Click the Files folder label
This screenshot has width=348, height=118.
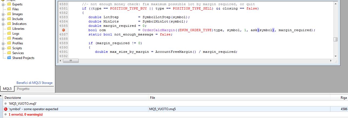pyautogui.click(x=15, y=9)
